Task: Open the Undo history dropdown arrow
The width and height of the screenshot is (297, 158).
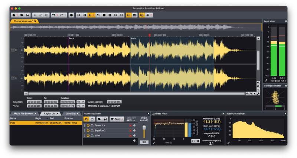Action: pyautogui.click(x=57, y=15)
